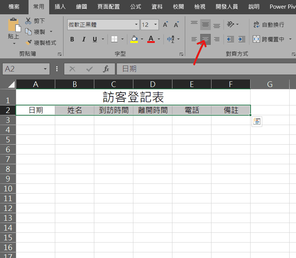Open the font size dropdown
The height and width of the screenshot is (258, 296).
(156, 24)
